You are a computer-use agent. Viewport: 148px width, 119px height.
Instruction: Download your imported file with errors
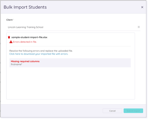click(39, 54)
